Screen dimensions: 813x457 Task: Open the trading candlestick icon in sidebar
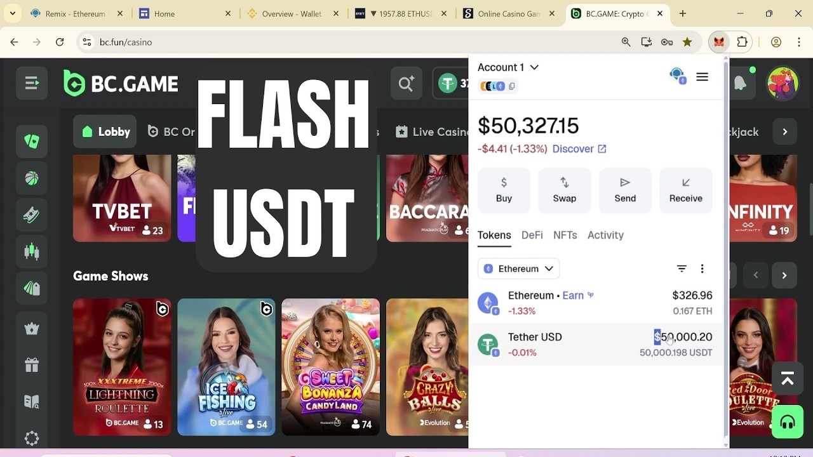coord(32,251)
